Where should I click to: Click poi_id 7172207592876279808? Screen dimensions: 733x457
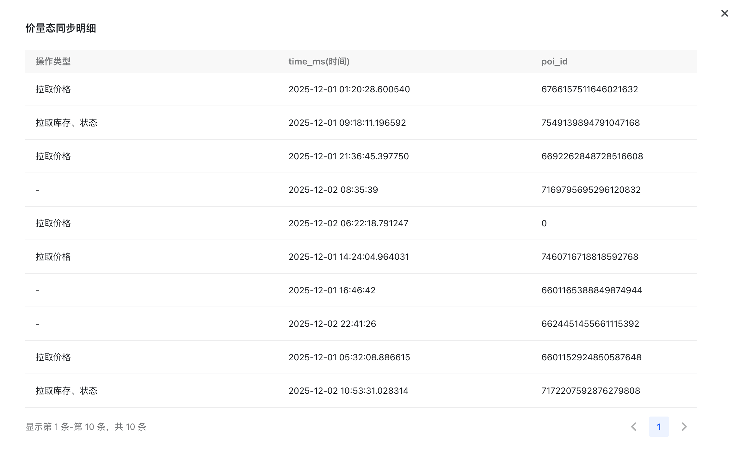click(590, 391)
